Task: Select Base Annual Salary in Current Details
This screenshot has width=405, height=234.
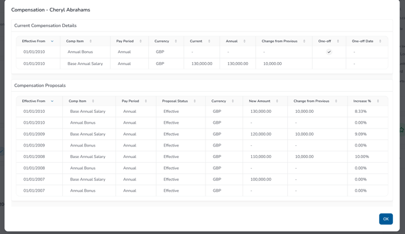Action: pos(85,64)
